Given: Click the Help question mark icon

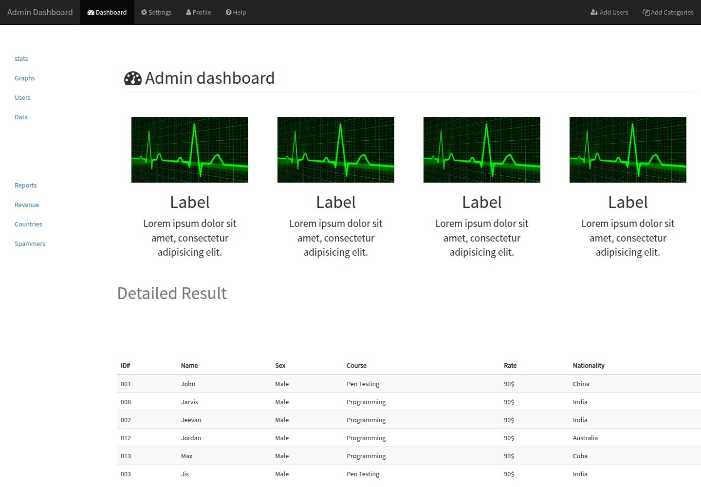Looking at the screenshot, I should (228, 12).
